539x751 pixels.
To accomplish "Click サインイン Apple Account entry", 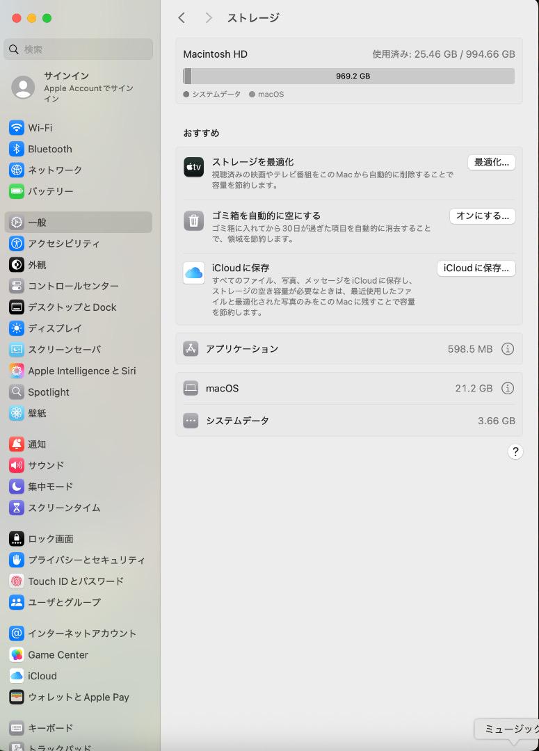I will tap(78, 87).
